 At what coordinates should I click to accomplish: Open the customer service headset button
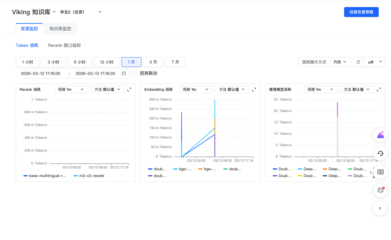[x=380, y=153]
